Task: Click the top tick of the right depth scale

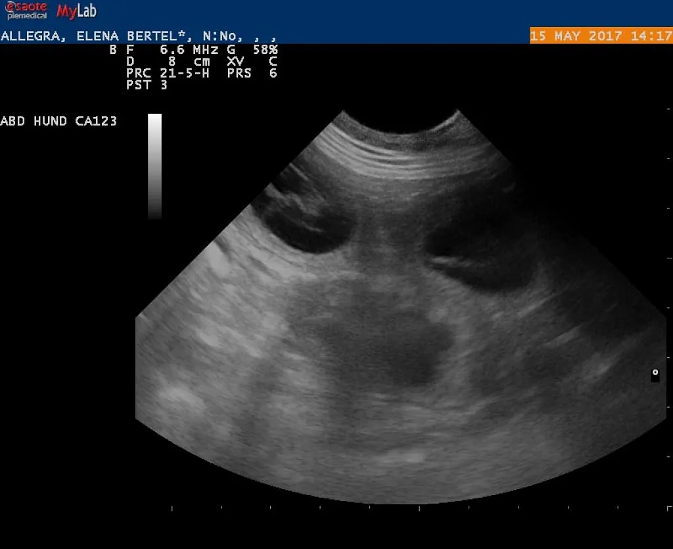Action: point(668,108)
